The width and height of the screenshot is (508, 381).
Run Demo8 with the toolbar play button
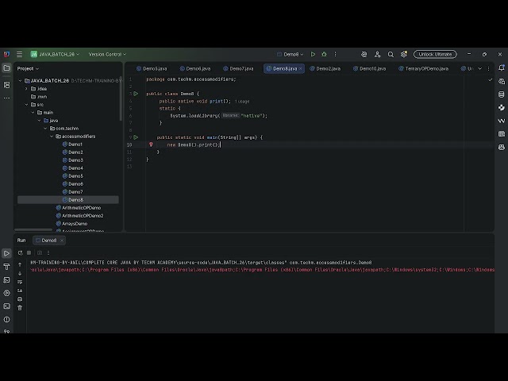(313, 55)
